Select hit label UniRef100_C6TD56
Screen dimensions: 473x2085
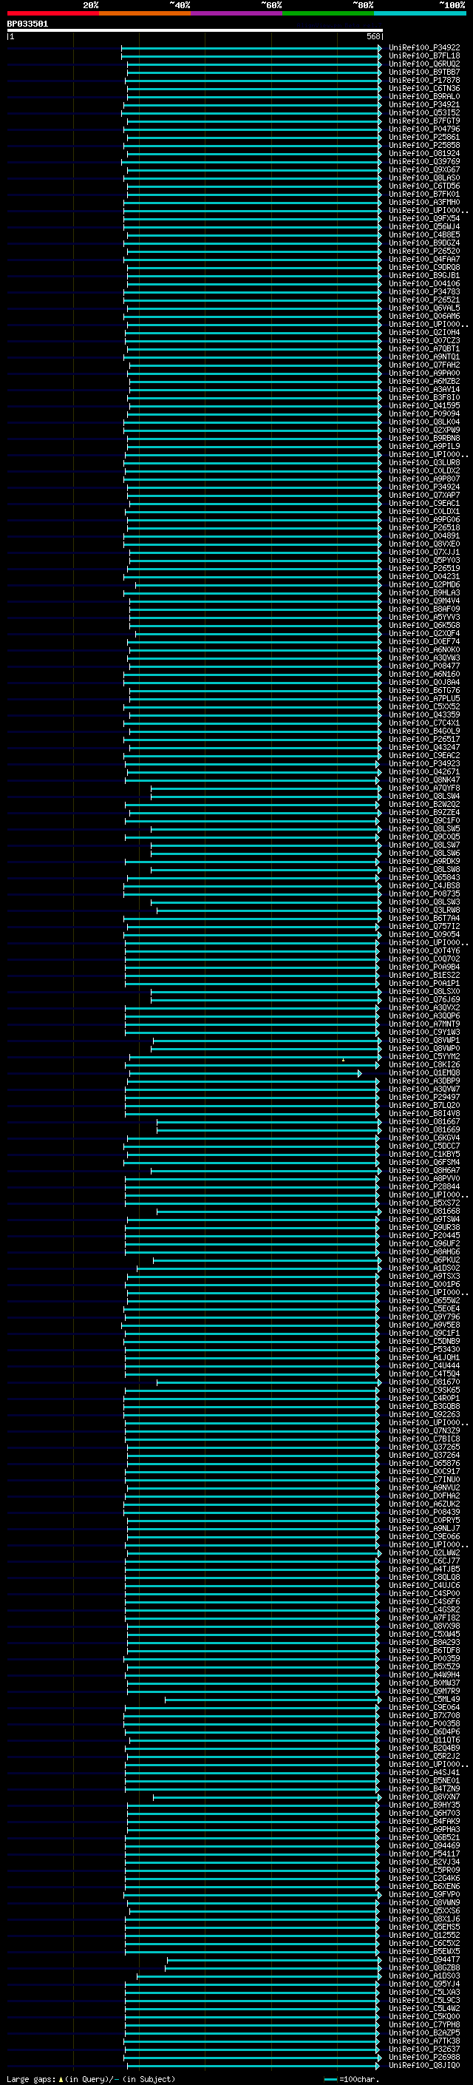click(423, 186)
